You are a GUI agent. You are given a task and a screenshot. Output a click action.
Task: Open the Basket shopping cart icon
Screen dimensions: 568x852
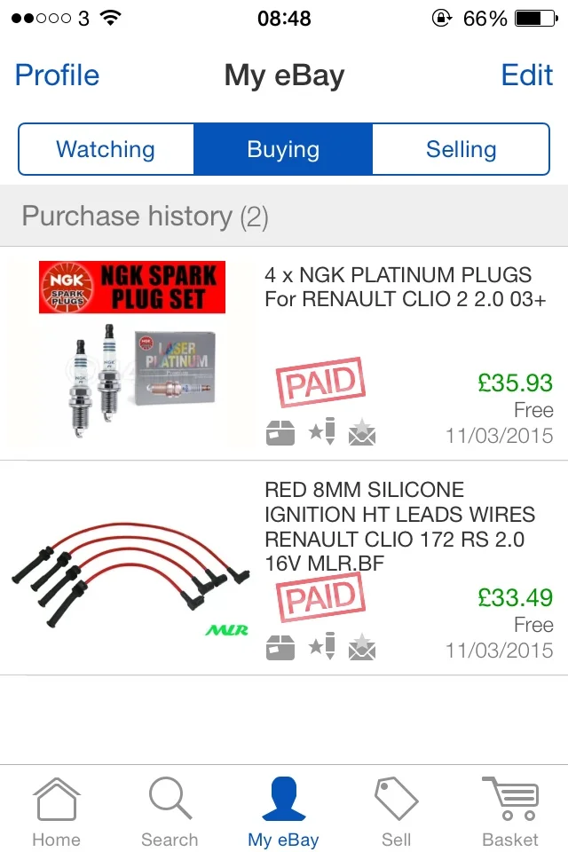[x=509, y=798]
